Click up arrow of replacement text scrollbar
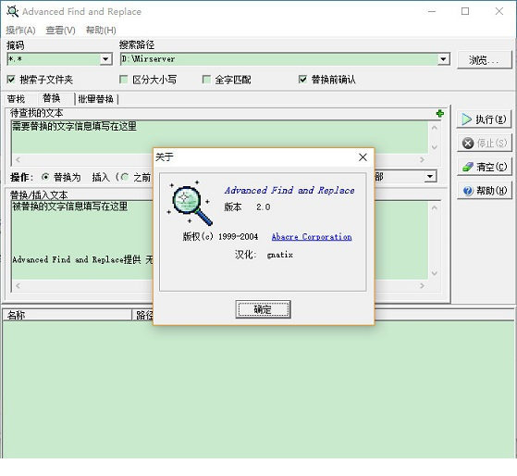The height and width of the screenshot is (476, 517). 435,207
